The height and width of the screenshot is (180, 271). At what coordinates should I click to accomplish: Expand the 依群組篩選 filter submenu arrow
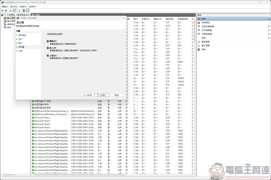tap(269, 34)
